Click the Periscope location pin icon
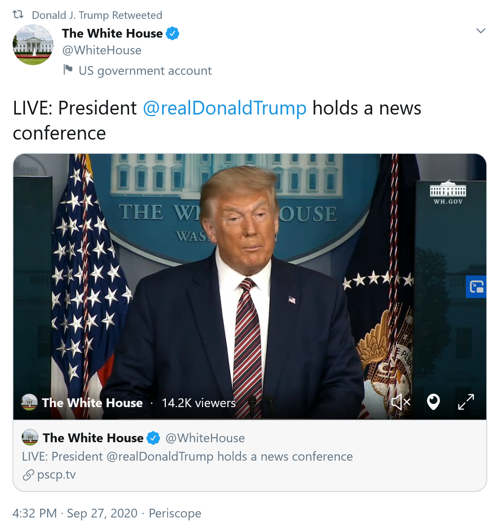Viewport: 498px width, 530px height. [x=433, y=402]
